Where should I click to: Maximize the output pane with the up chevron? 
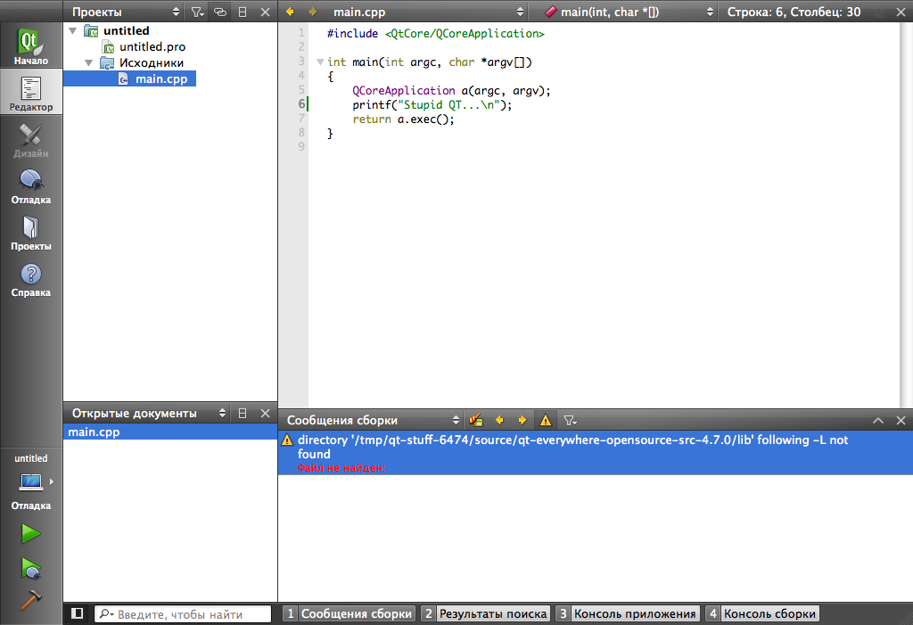[x=878, y=420]
